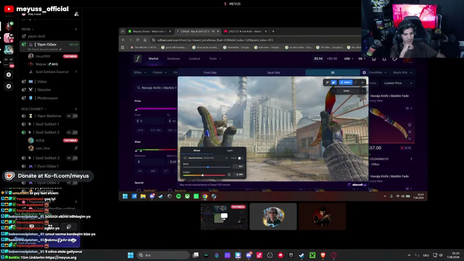Open the Discord invite members icon

[76, 14]
